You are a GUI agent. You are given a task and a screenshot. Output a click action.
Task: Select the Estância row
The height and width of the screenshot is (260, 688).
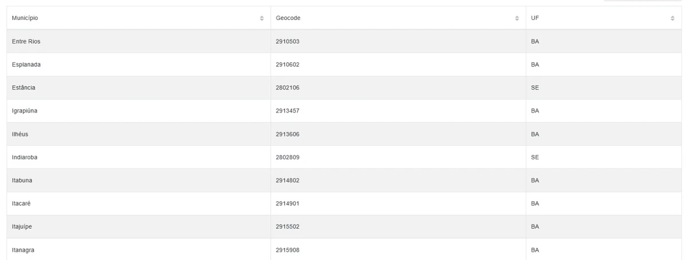(344, 88)
